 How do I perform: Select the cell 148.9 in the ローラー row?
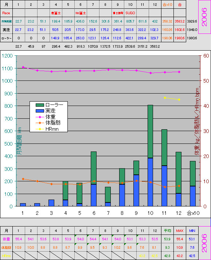(x=56, y=38)
